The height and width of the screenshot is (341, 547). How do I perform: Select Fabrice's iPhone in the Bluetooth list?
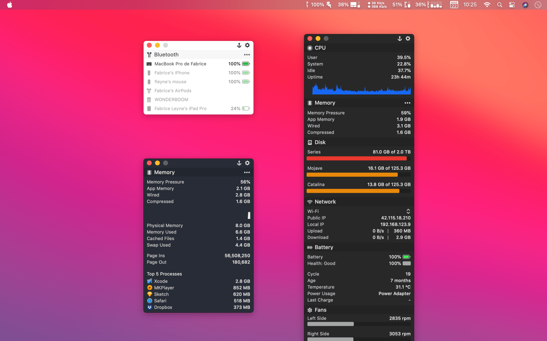[172, 73]
